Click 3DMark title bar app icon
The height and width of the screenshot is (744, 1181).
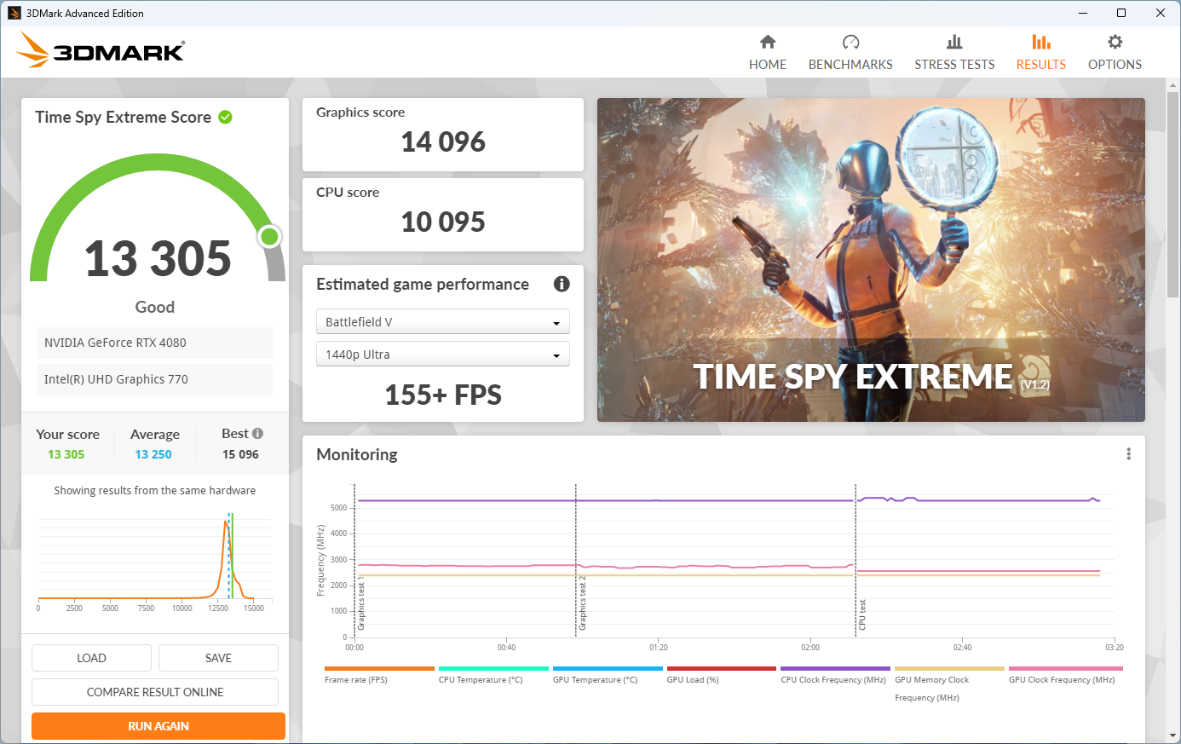click(x=14, y=13)
